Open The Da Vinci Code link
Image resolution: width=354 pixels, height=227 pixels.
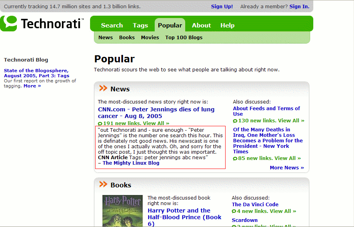(255, 205)
